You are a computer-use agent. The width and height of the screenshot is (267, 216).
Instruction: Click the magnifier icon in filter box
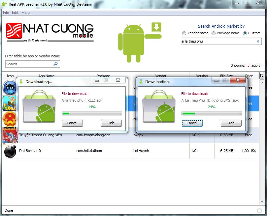click(55, 64)
